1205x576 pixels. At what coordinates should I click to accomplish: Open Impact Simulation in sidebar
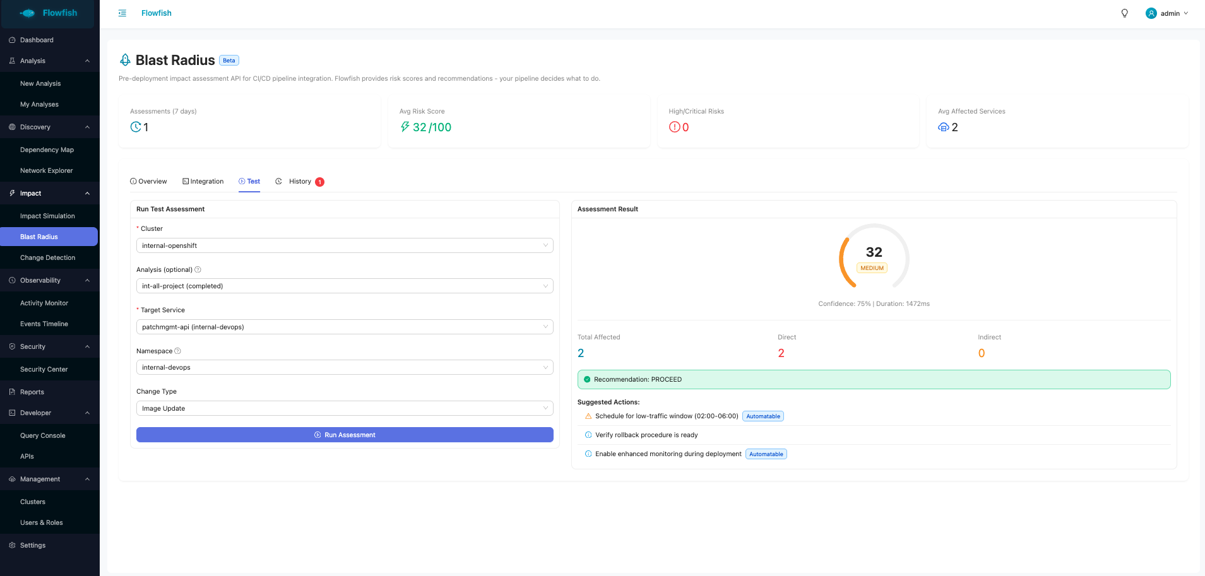coord(47,216)
